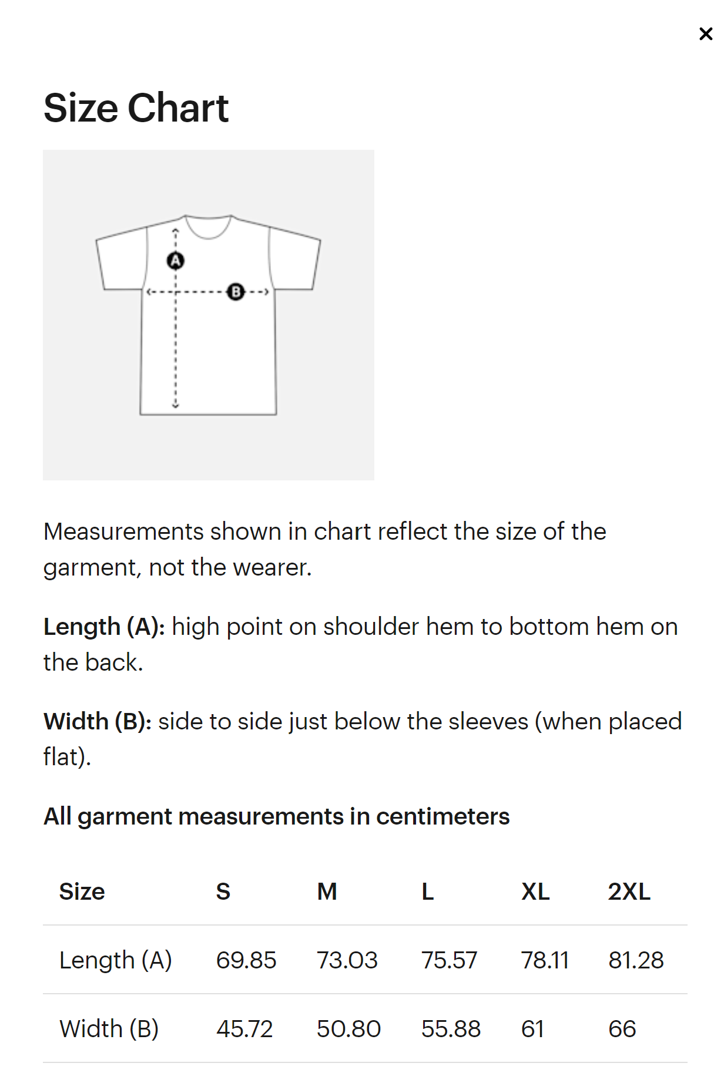Click the 55.88 width value for L
The image size is (714, 1090).
click(451, 1029)
